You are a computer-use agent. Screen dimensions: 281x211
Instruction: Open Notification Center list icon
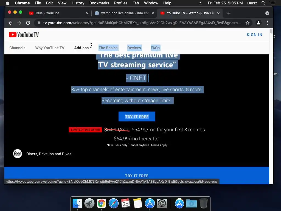tap(272, 3)
